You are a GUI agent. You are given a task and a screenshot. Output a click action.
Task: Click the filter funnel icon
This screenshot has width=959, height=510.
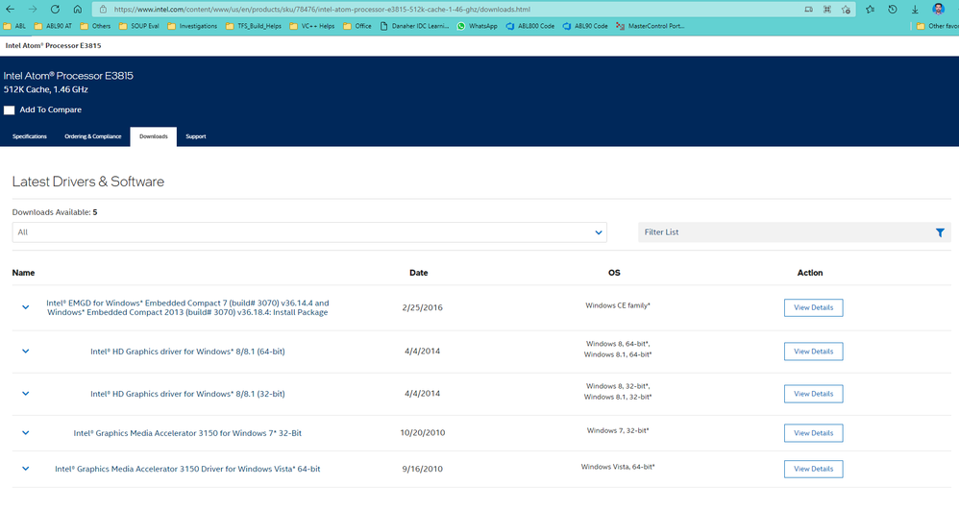940,232
